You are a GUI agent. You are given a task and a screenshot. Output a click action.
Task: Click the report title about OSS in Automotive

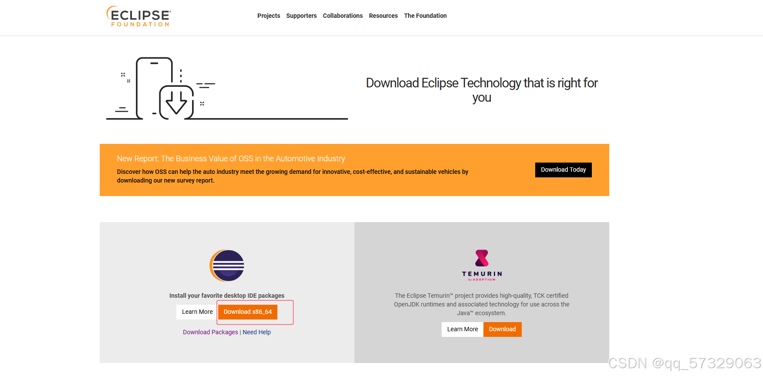[x=231, y=159]
